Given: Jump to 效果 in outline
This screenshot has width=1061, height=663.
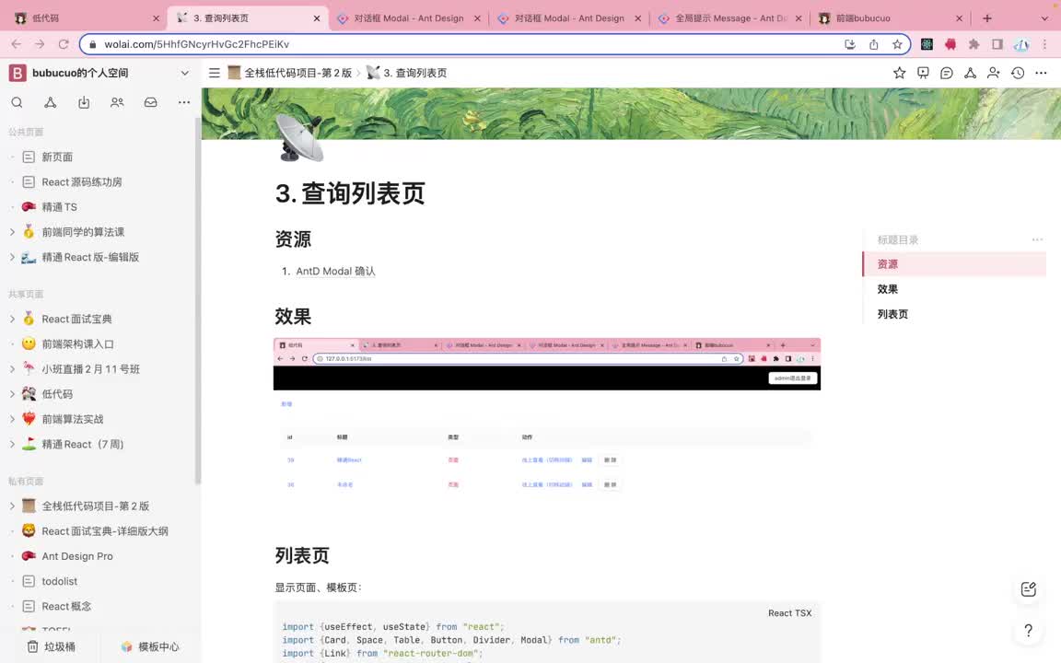Looking at the screenshot, I should click(x=888, y=289).
